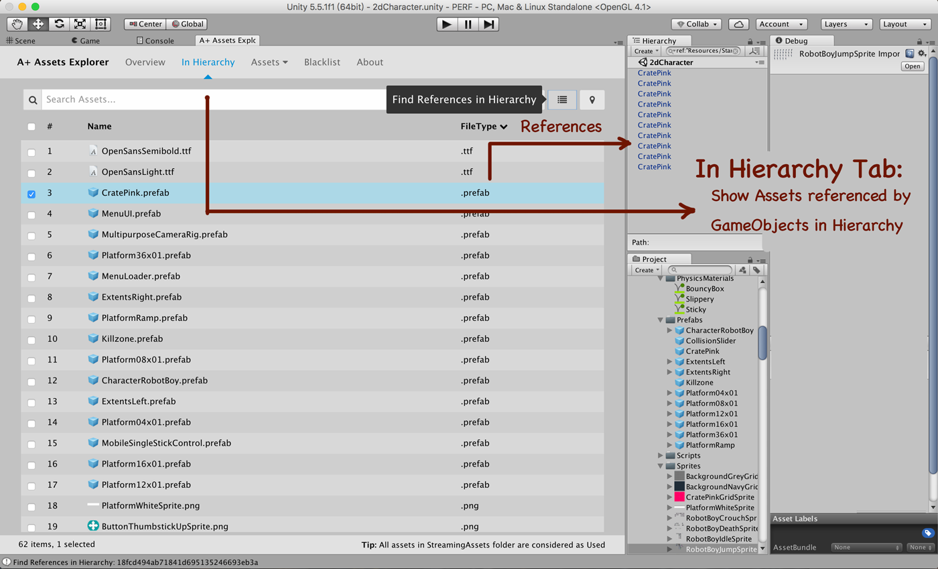The width and height of the screenshot is (938, 569).
Task: Select the Rect transform tool
Action: click(x=100, y=24)
